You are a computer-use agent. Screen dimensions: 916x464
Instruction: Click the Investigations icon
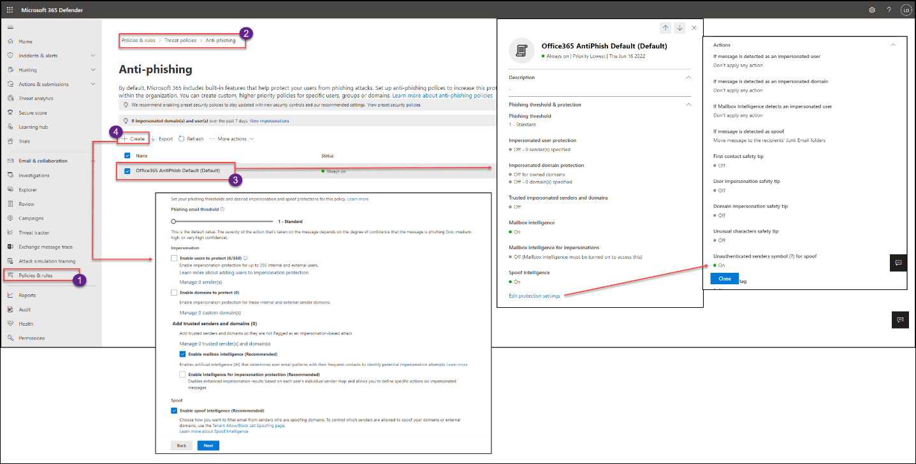(10, 175)
